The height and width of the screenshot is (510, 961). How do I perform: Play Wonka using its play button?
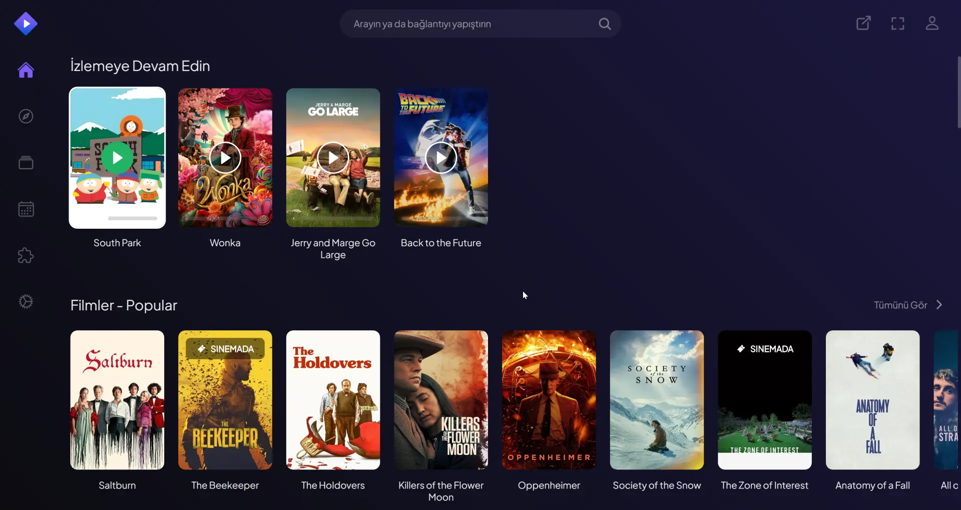point(225,158)
